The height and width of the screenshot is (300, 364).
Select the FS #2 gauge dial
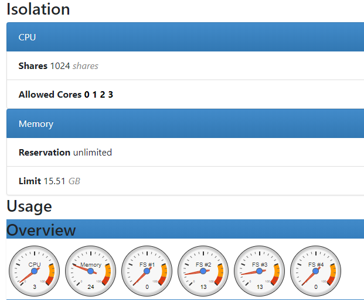(x=203, y=271)
